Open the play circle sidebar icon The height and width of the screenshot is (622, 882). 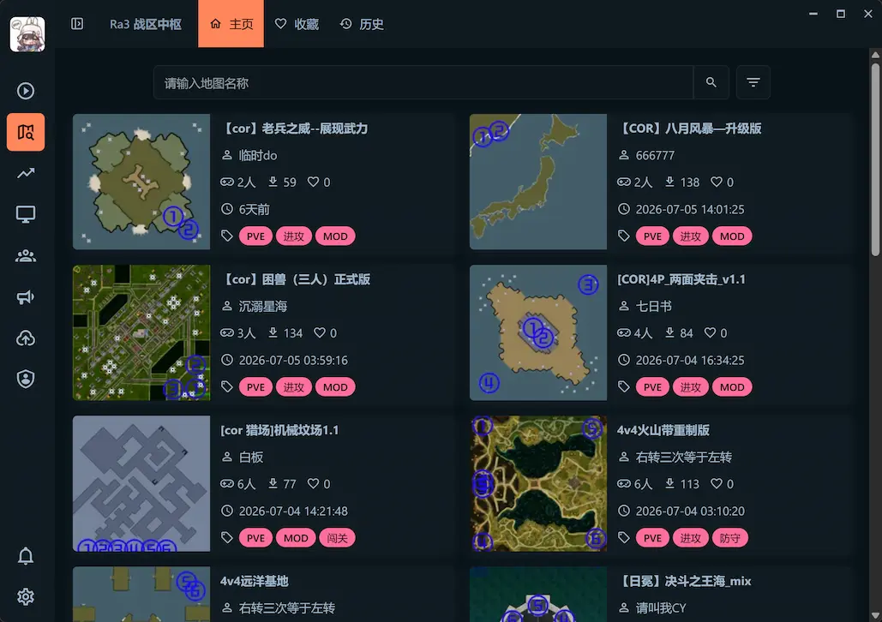[26, 91]
